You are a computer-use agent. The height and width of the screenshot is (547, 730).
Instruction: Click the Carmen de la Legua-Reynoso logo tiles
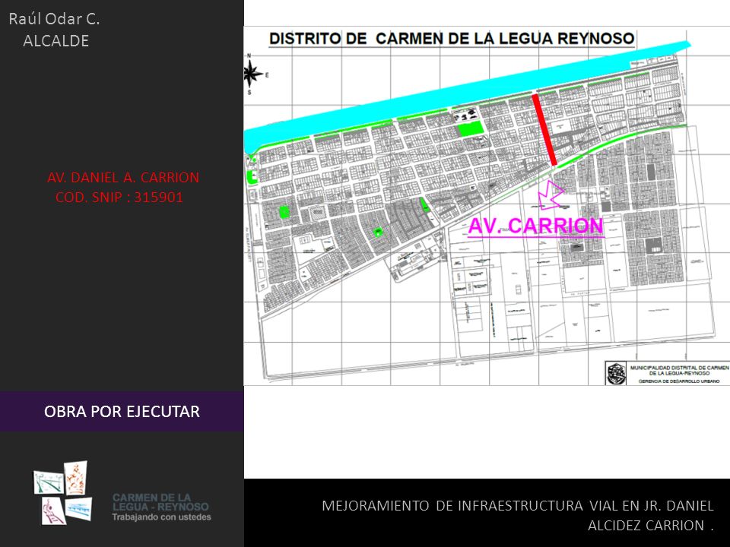click(x=63, y=492)
